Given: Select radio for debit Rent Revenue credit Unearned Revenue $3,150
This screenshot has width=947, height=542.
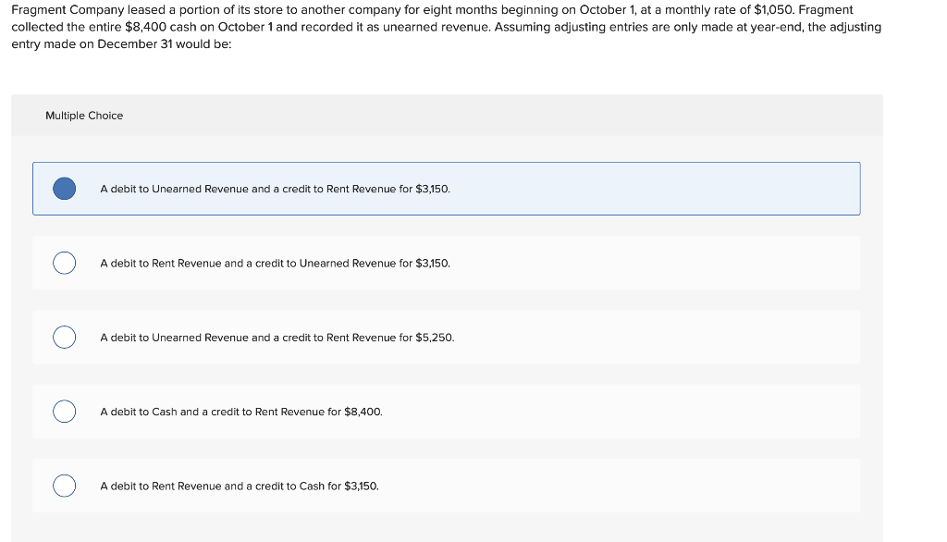Looking at the screenshot, I should (x=64, y=263).
